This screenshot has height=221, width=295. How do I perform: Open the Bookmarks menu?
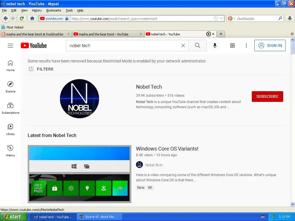(x=54, y=10)
